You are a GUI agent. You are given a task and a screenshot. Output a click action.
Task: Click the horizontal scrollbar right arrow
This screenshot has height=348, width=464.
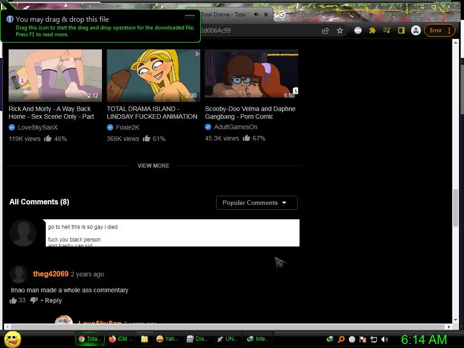[x=449, y=327]
